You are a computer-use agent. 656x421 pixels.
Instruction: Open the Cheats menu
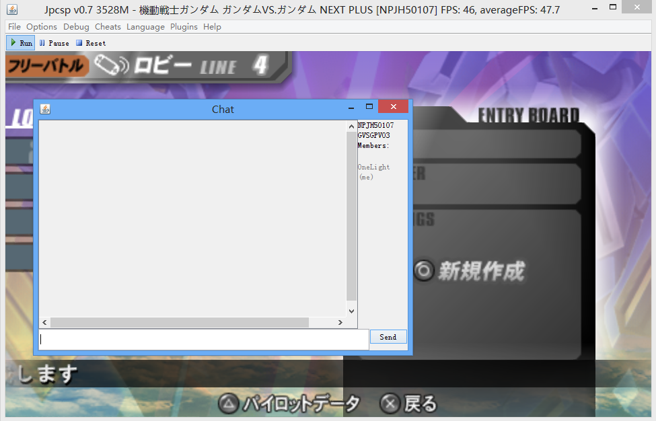click(x=108, y=27)
